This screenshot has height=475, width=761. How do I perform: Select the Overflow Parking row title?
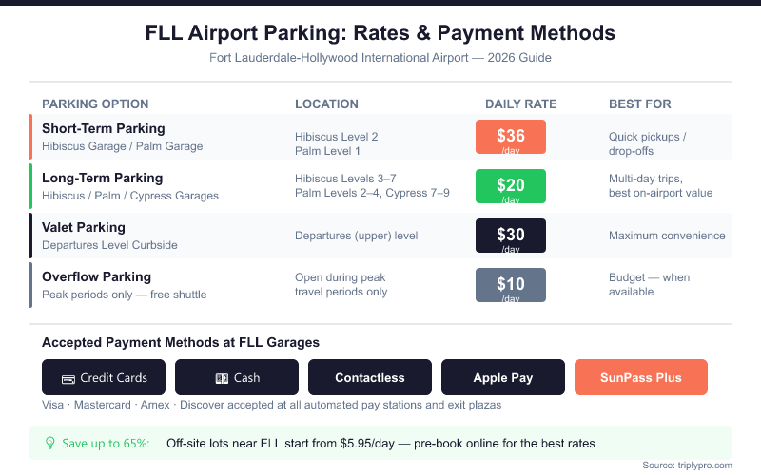point(96,276)
